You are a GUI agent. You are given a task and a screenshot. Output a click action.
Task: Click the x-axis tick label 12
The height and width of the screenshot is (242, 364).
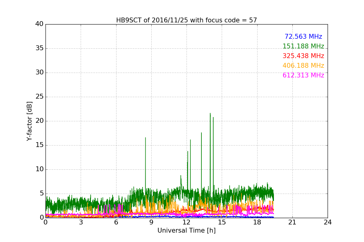pos(187,222)
